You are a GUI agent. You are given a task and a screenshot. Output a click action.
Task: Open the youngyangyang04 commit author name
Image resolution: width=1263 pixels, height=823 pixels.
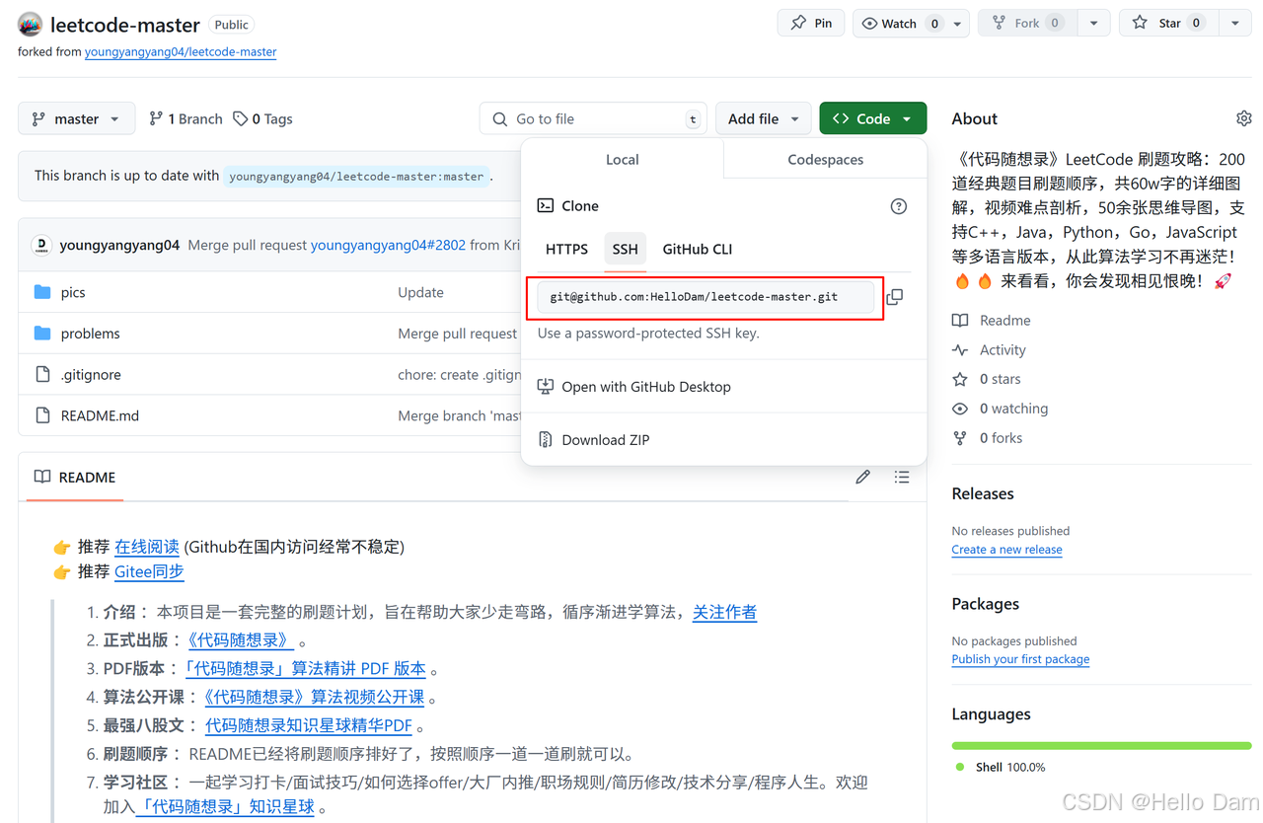click(x=119, y=245)
